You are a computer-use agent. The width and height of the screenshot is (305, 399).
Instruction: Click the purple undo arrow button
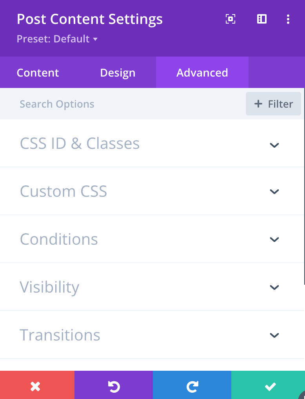[114, 387]
